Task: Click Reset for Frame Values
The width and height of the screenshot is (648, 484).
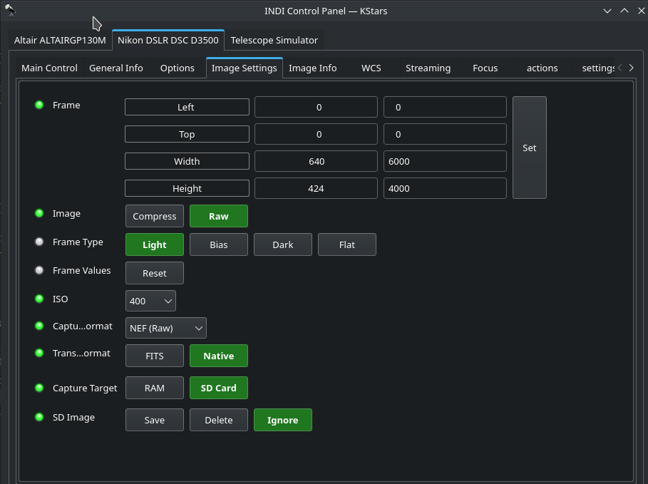Action: pyautogui.click(x=155, y=273)
